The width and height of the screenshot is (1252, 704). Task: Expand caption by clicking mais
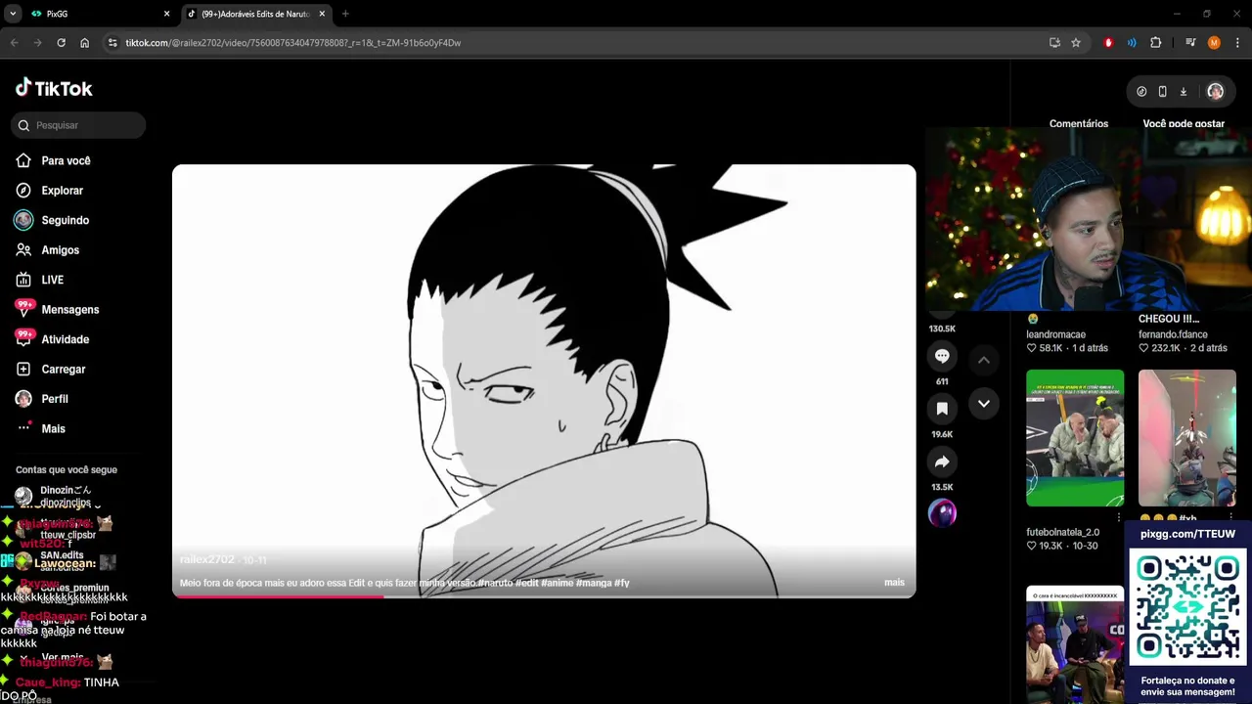tap(894, 583)
